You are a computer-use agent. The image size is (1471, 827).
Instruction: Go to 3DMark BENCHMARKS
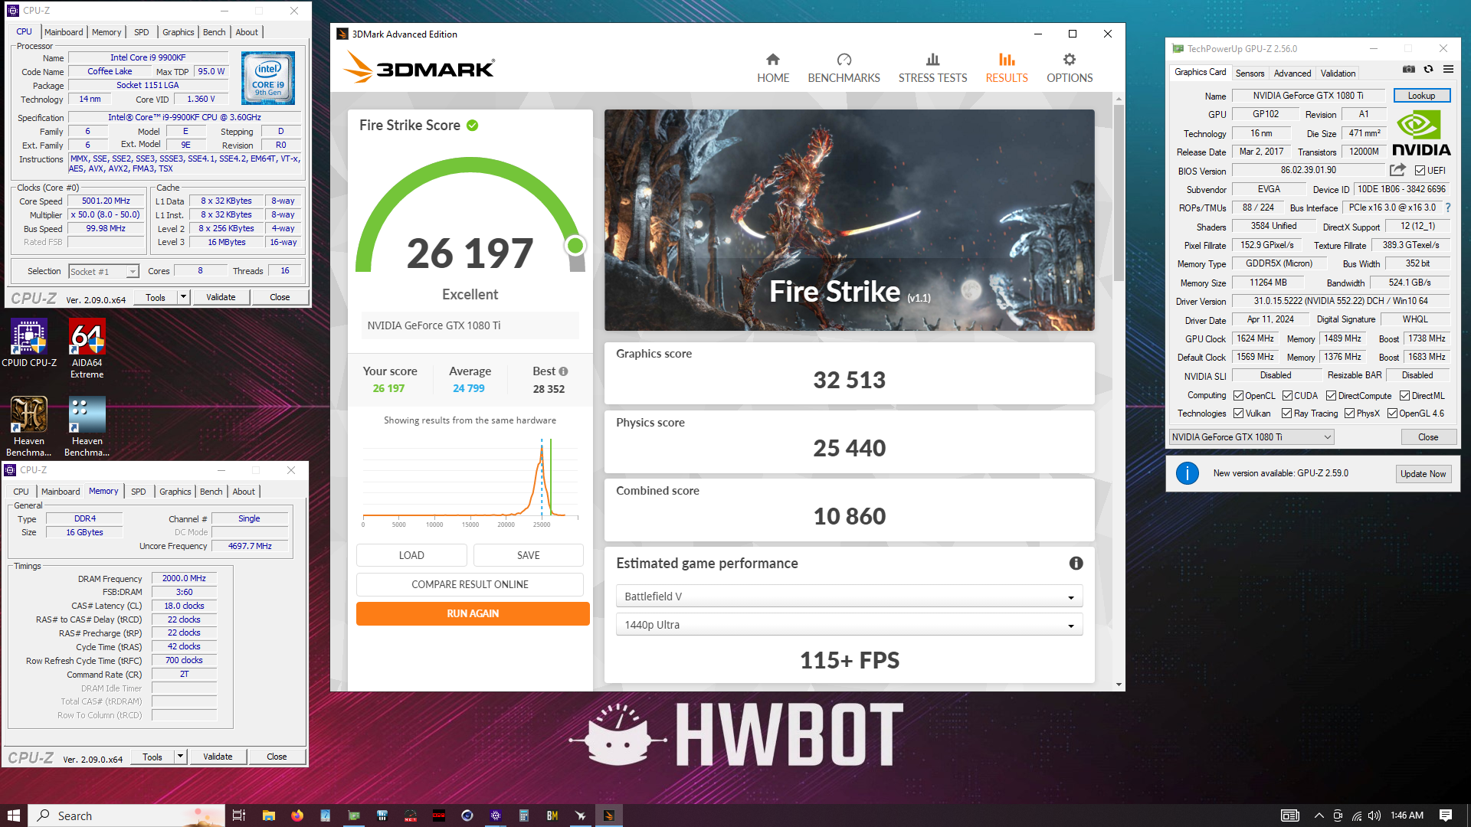pyautogui.click(x=844, y=68)
